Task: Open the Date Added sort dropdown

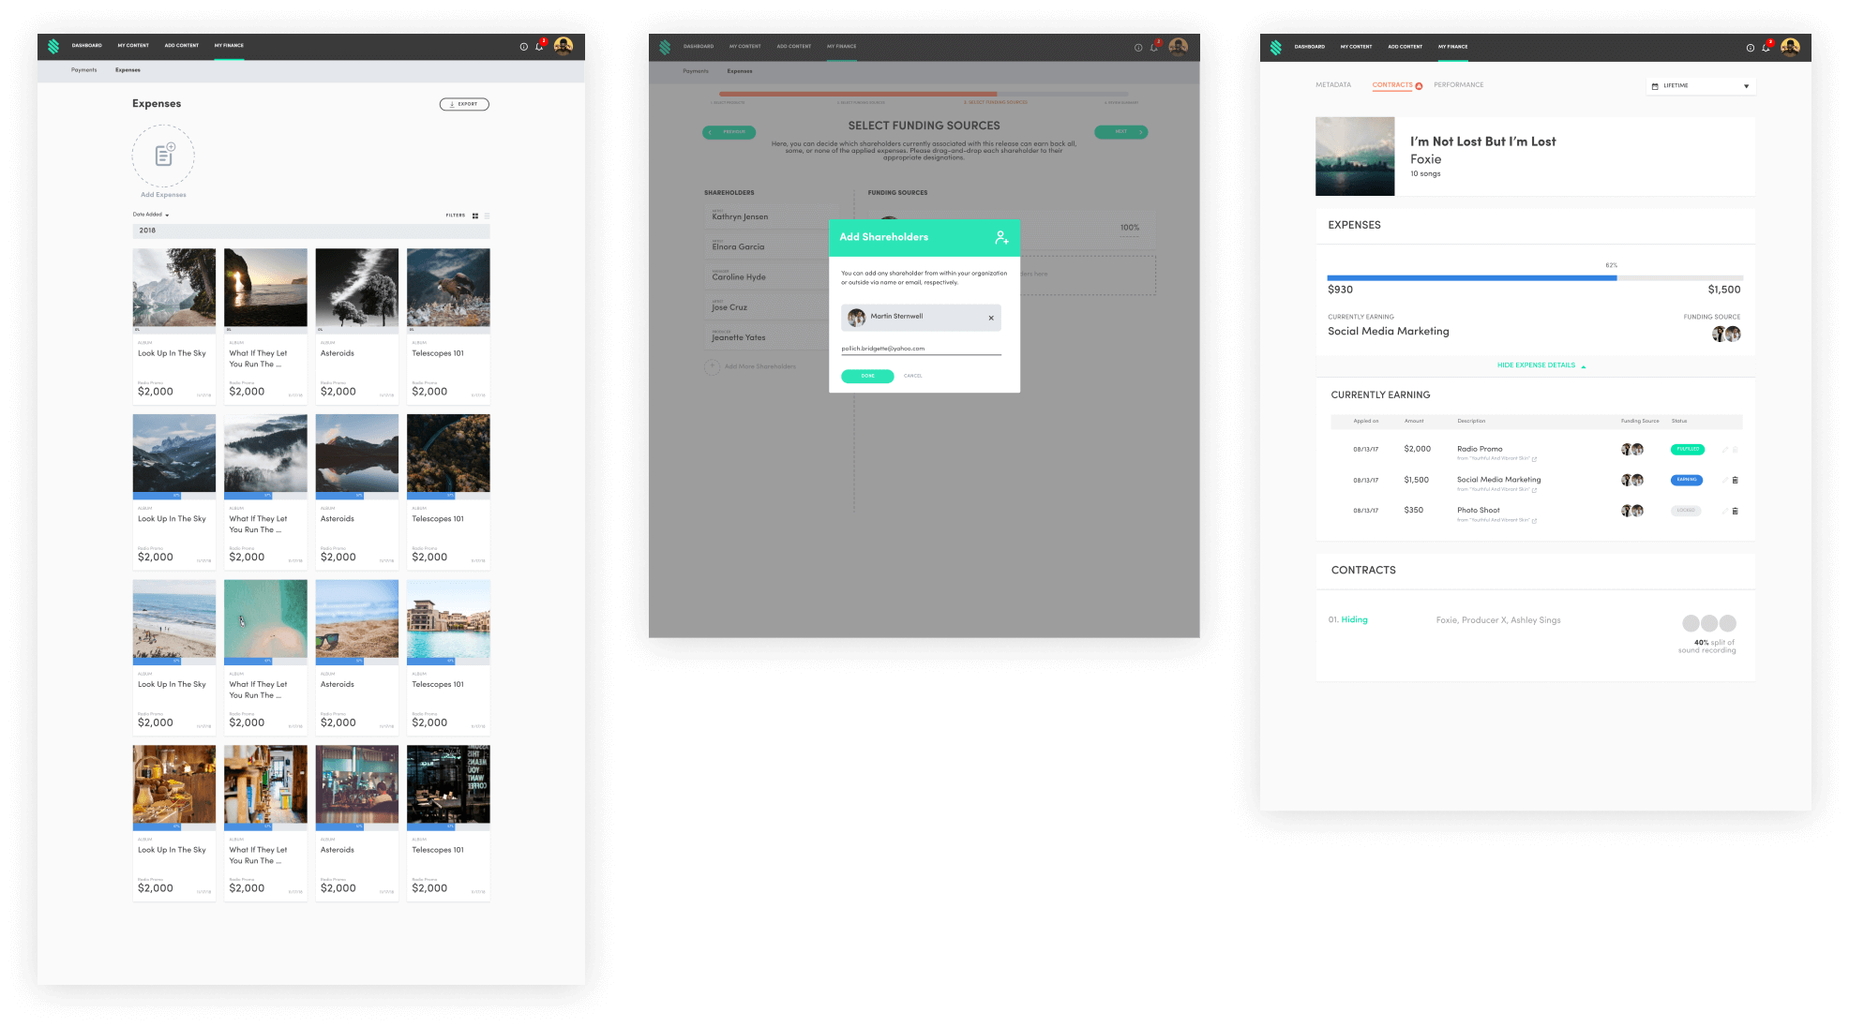Action: [x=151, y=215]
